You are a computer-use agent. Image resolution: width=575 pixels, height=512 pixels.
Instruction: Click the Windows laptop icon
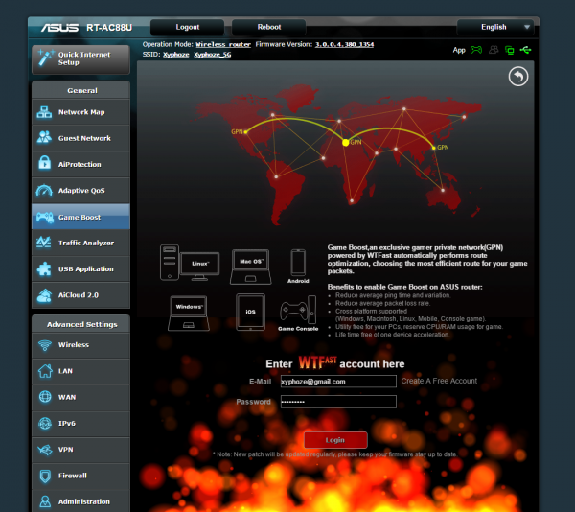pyautogui.click(x=189, y=313)
